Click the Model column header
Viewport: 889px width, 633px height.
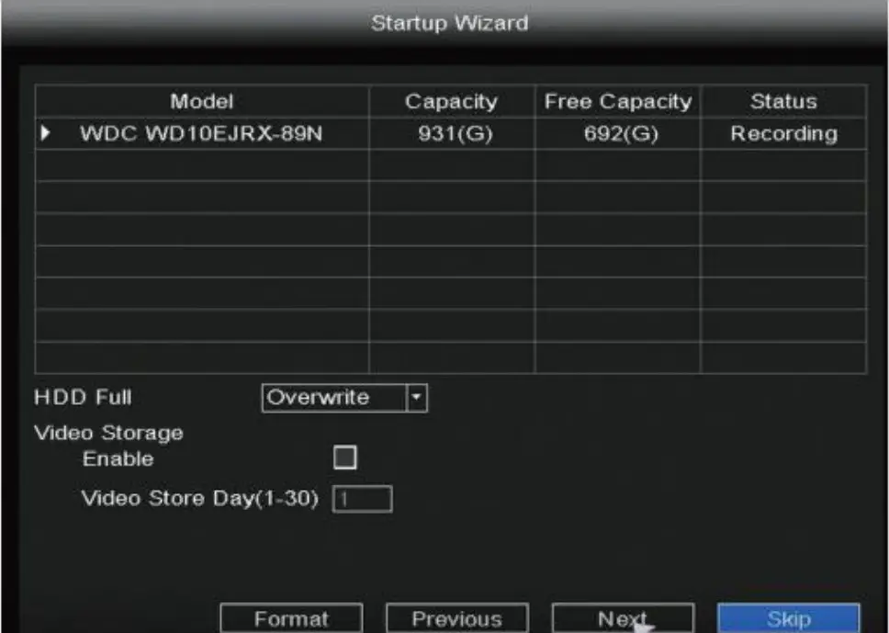(201, 101)
